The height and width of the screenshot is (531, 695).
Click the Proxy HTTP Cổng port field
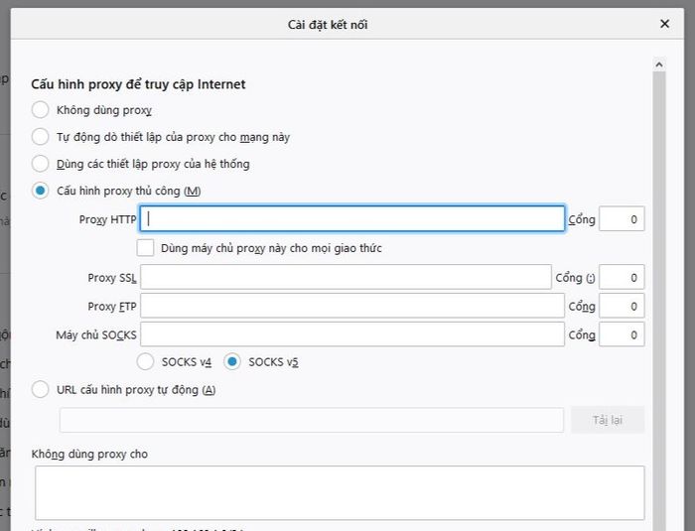click(622, 219)
